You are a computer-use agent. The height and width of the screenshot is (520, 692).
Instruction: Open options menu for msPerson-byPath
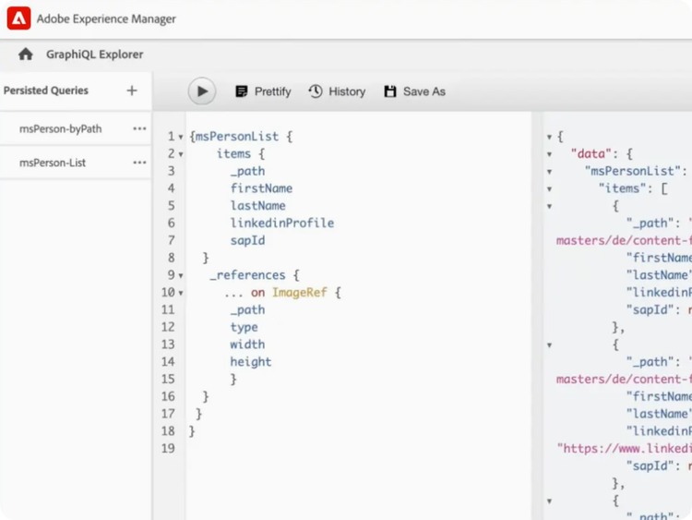coord(139,129)
